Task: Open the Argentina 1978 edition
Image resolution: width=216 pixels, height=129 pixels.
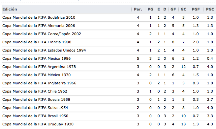Action: pos(39,67)
